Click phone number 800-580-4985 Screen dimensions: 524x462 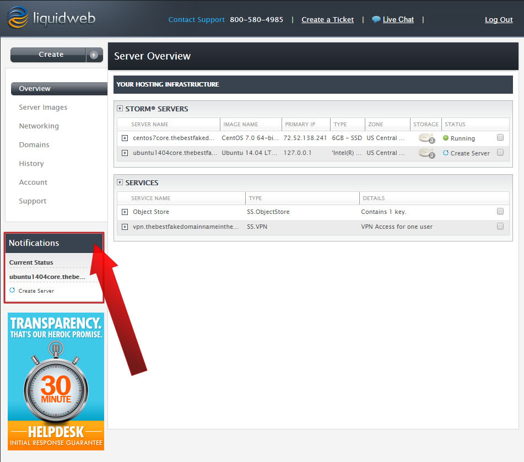(x=256, y=19)
